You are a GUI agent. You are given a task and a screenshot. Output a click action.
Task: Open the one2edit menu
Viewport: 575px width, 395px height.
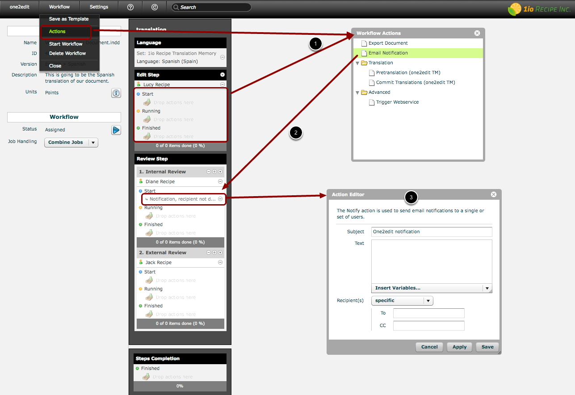click(20, 7)
